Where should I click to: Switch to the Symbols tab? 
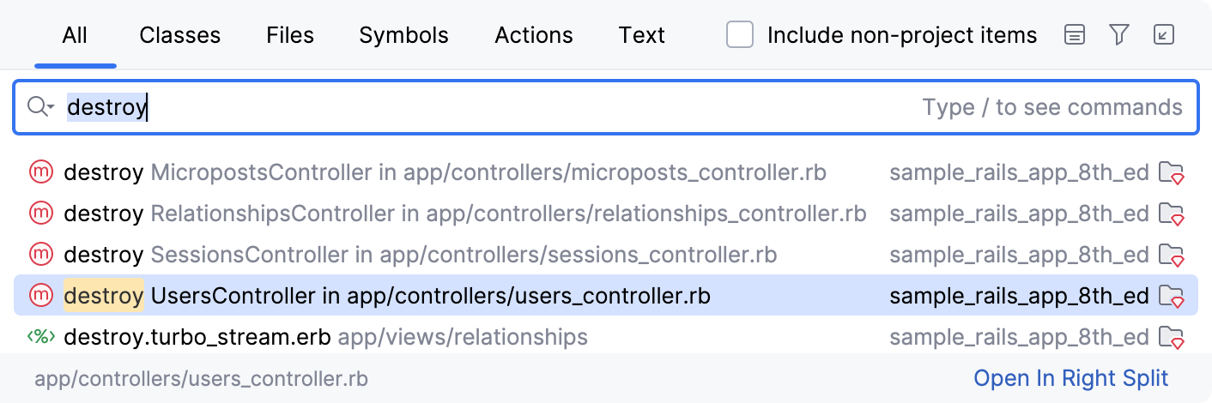(403, 35)
